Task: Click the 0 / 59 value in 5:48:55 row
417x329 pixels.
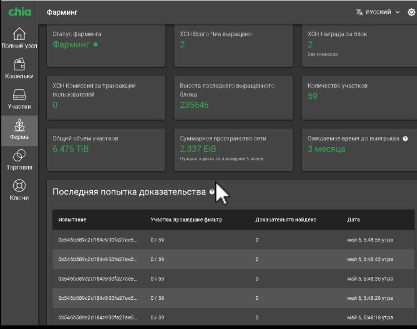Action: [157, 240]
